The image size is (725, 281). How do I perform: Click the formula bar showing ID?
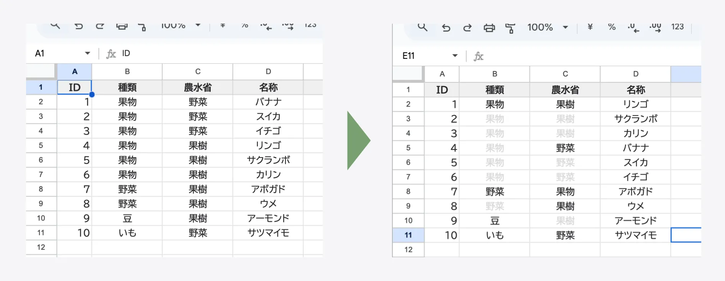coord(215,53)
